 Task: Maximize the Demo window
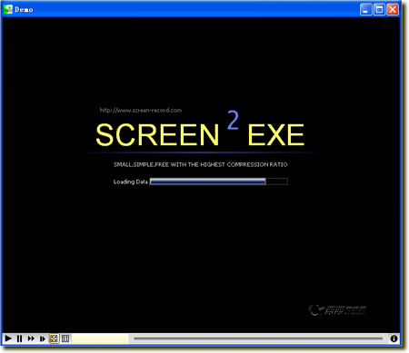pos(379,10)
